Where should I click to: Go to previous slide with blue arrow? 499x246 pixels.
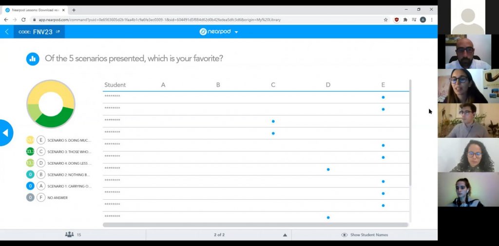tap(6, 132)
